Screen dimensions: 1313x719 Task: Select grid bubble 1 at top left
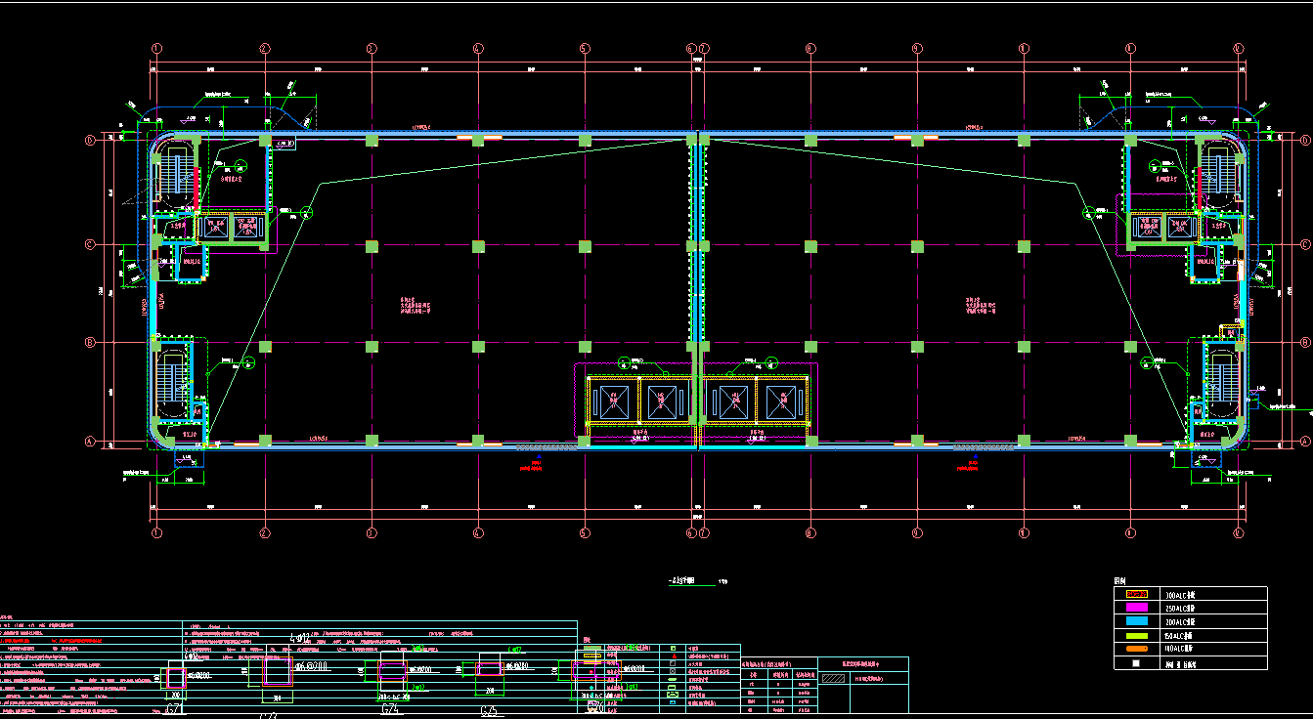pos(156,48)
